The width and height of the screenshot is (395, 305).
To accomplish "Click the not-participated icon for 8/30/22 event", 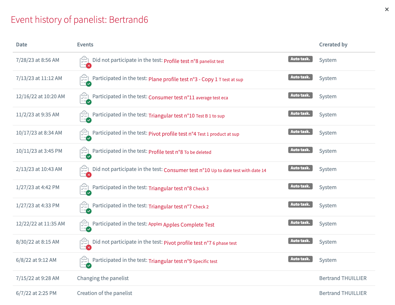I will 85,244.
